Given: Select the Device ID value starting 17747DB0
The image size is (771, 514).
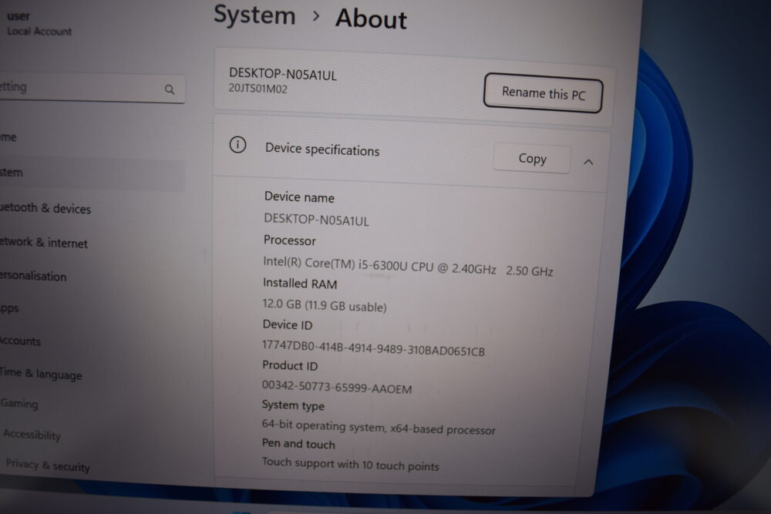Looking at the screenshot, I should point(373,348).
